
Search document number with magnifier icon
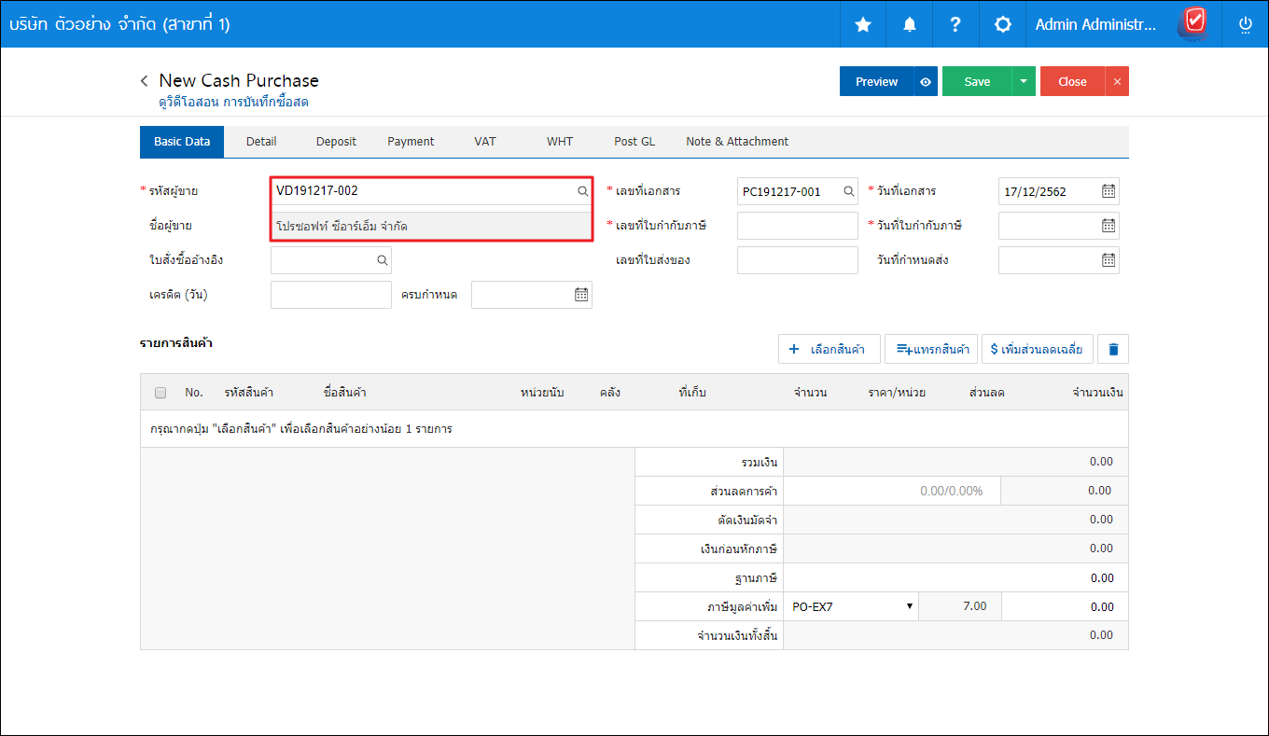pos(848,191)
